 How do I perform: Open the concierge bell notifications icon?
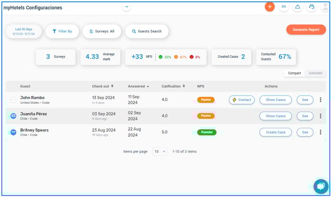coord(298,7)
